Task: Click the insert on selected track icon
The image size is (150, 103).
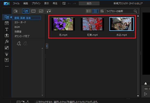Action: pos(23,102)
